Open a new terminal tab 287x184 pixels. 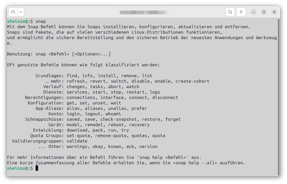pyautogui.click(x=13, y=12)
